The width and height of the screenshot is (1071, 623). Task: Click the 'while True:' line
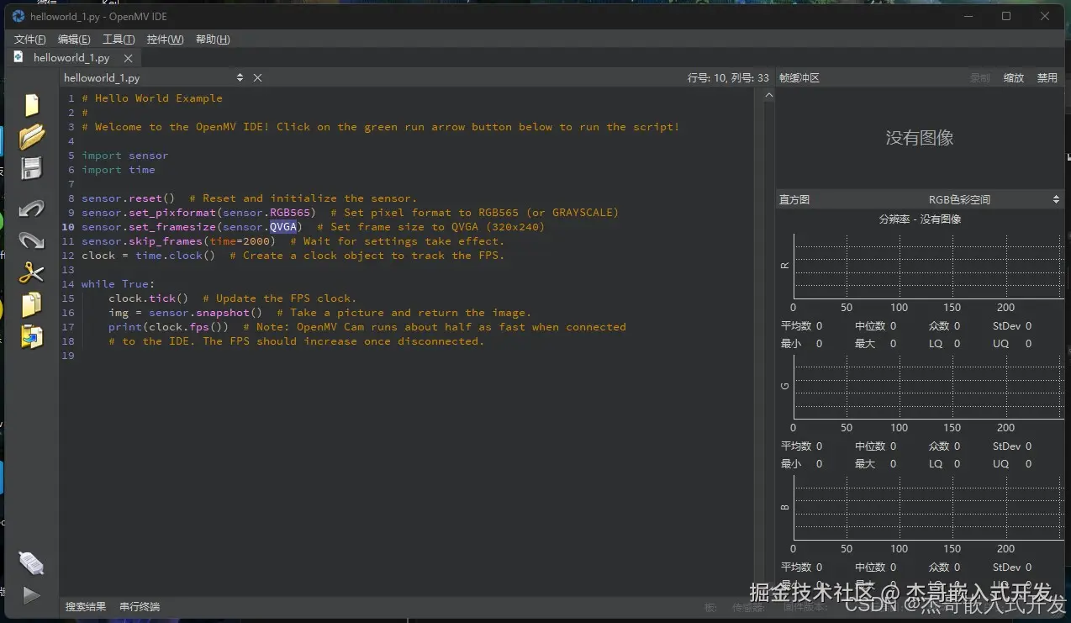[x=119, y=284]
